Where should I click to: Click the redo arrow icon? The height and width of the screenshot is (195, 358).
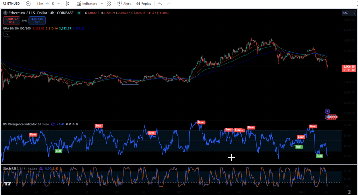169,3
